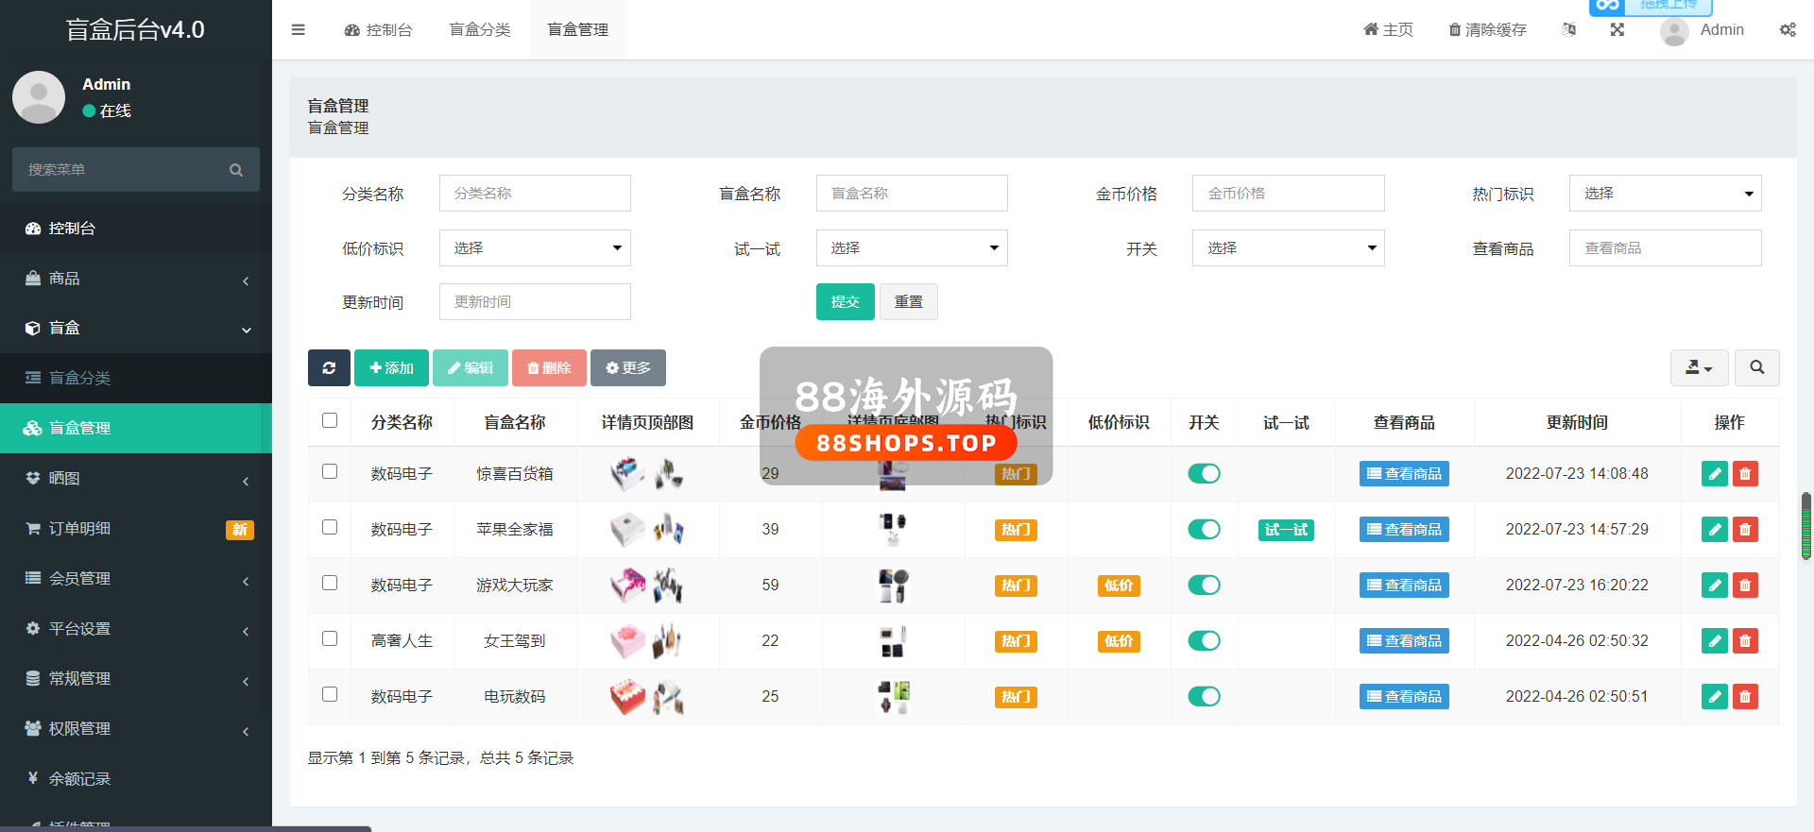Check the checkbox for 游戏大玩家 row

(x=330, y=584)
